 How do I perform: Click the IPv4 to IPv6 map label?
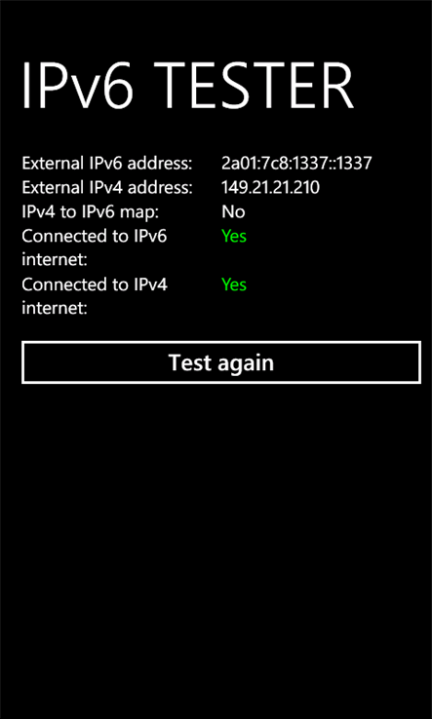click(91, 211)
